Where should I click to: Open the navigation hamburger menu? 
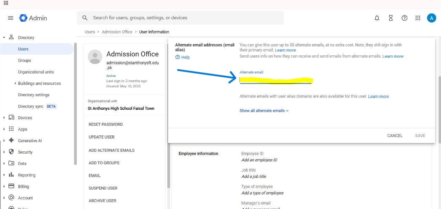coord(10,18)
